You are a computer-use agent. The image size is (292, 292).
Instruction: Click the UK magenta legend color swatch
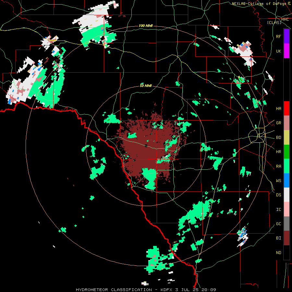tap(286, 51)
